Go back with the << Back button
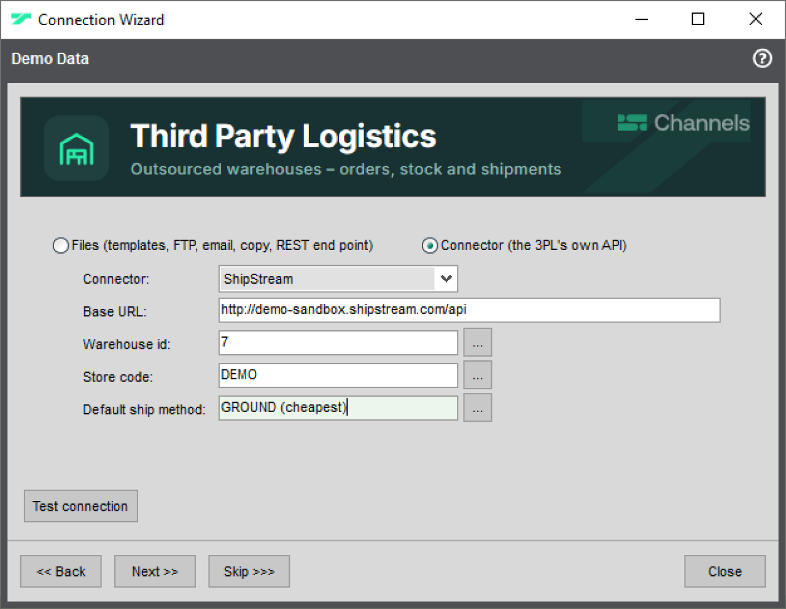 61,572
